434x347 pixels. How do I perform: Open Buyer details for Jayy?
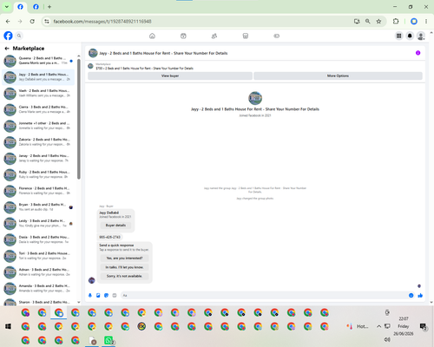[x=115, y=226]
